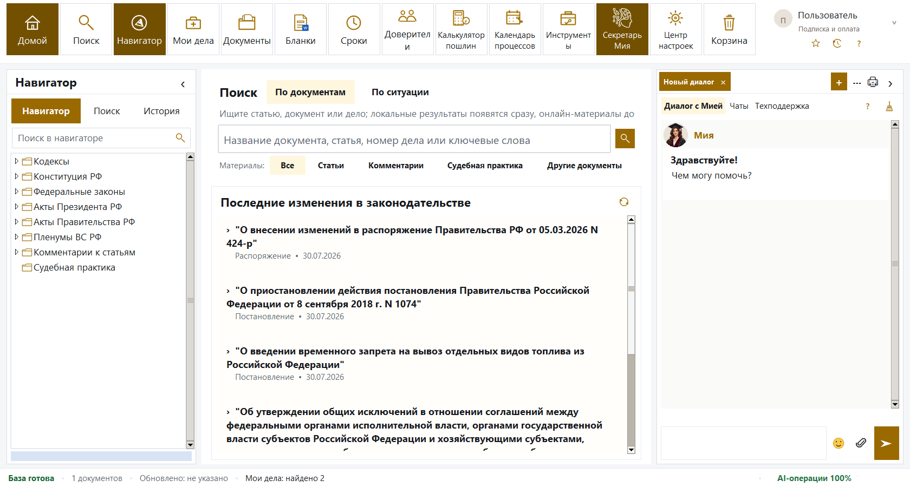Viewport: 910px width, 487px height.
Task: Expand Акты Президента РФ node
Action: 17,207
